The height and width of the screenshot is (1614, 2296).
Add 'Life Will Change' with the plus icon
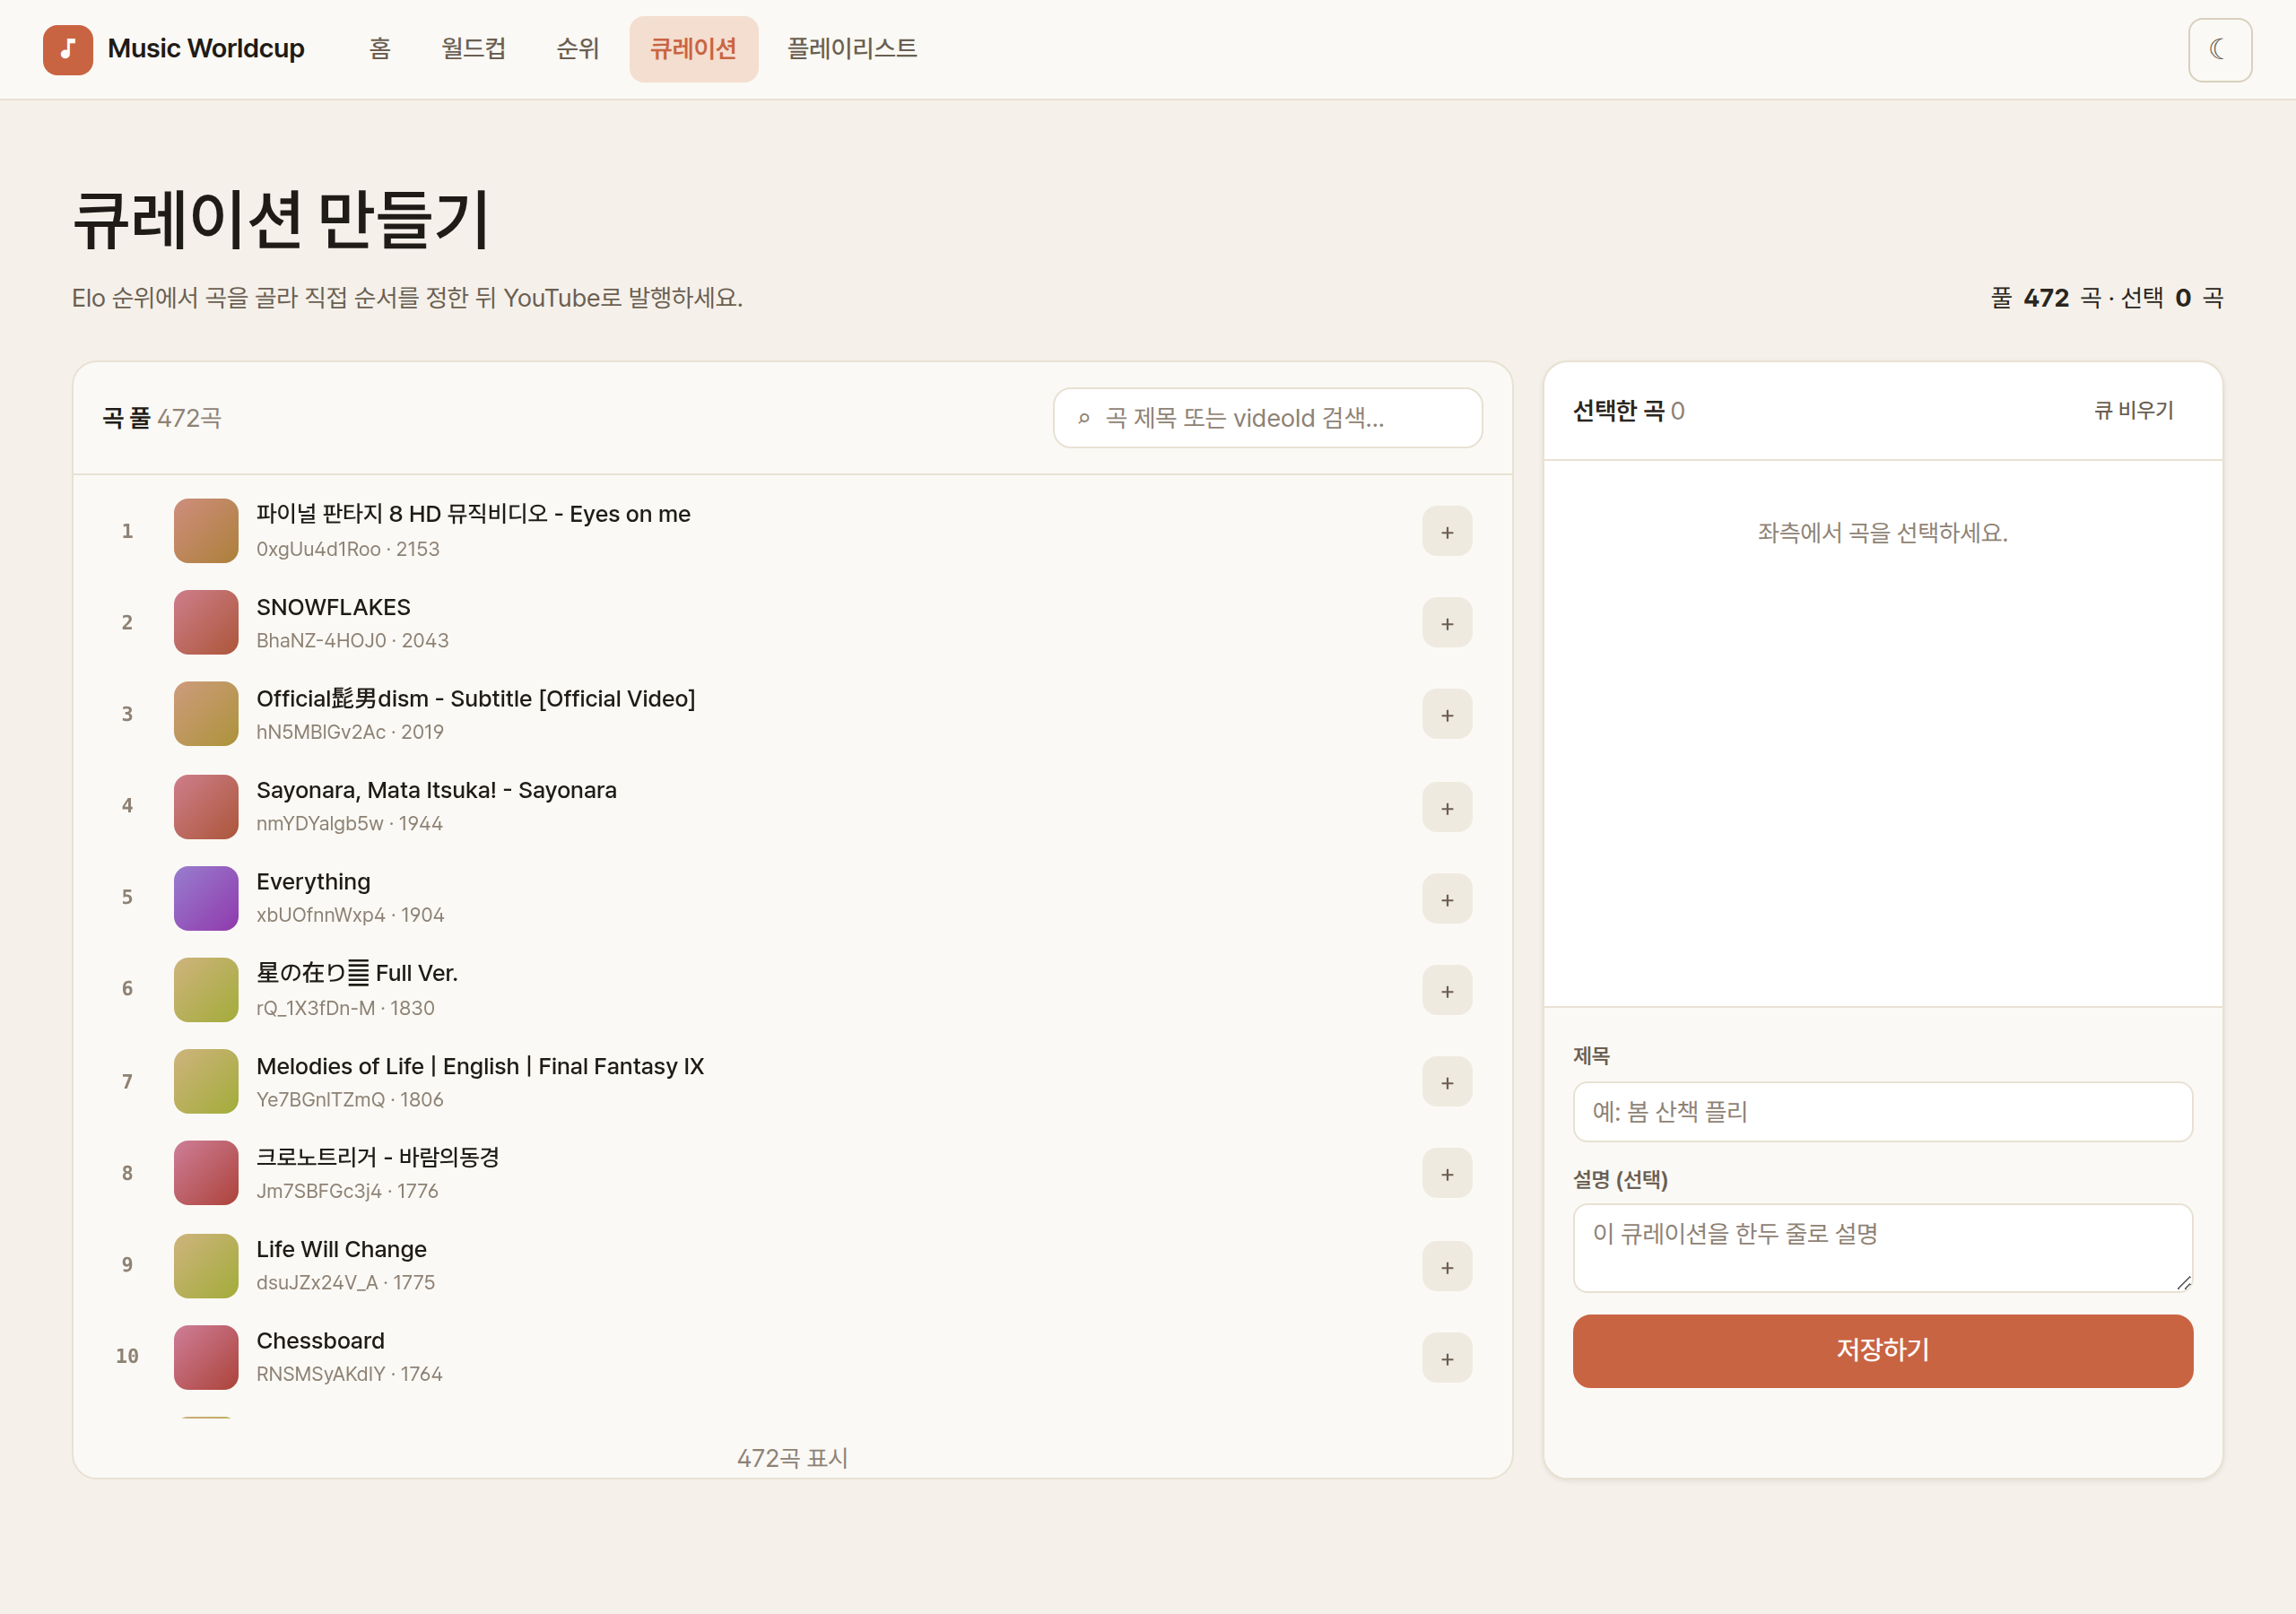pyautogui.click(x=1446, y=1267)
